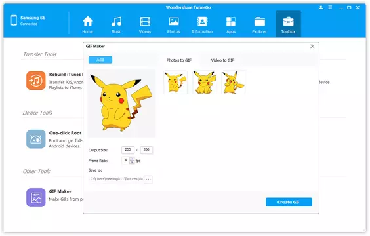The width and height of the screenshot is (370, 236).
Task: Open the GIF Maker tool icon
Action: (36, 197)
